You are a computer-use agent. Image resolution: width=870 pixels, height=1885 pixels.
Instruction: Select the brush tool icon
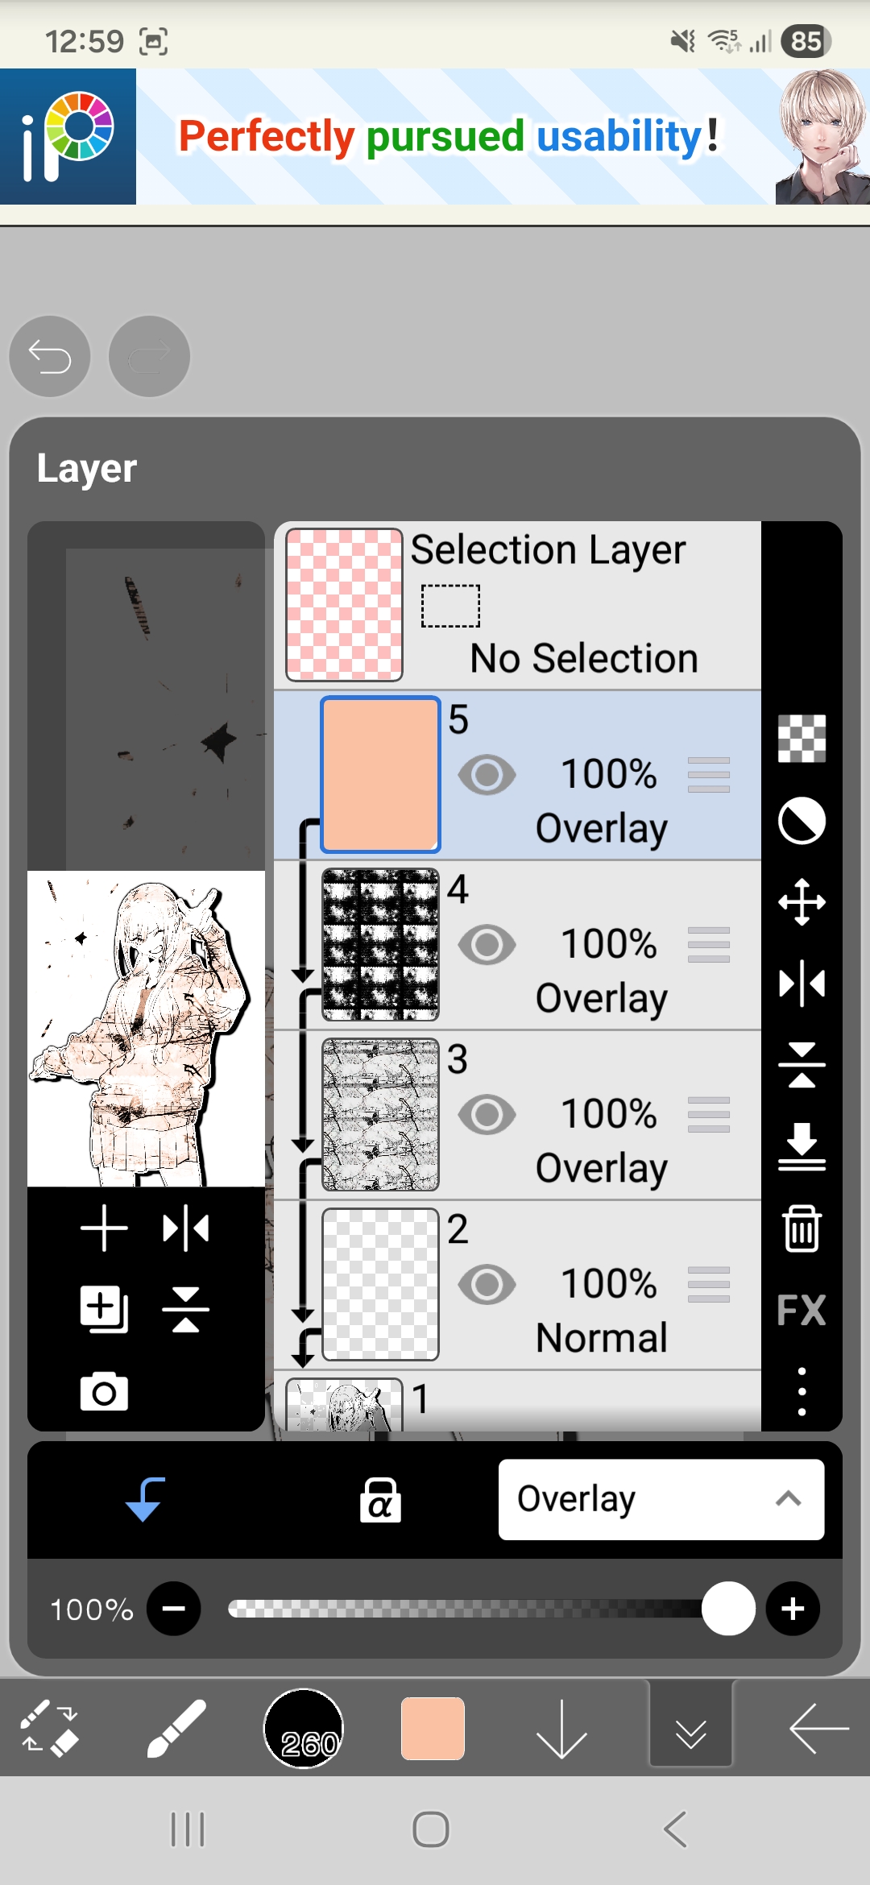click(176, 1728)
